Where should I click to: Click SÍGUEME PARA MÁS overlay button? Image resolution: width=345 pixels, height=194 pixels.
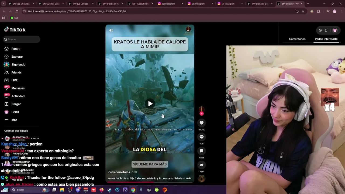150,164
